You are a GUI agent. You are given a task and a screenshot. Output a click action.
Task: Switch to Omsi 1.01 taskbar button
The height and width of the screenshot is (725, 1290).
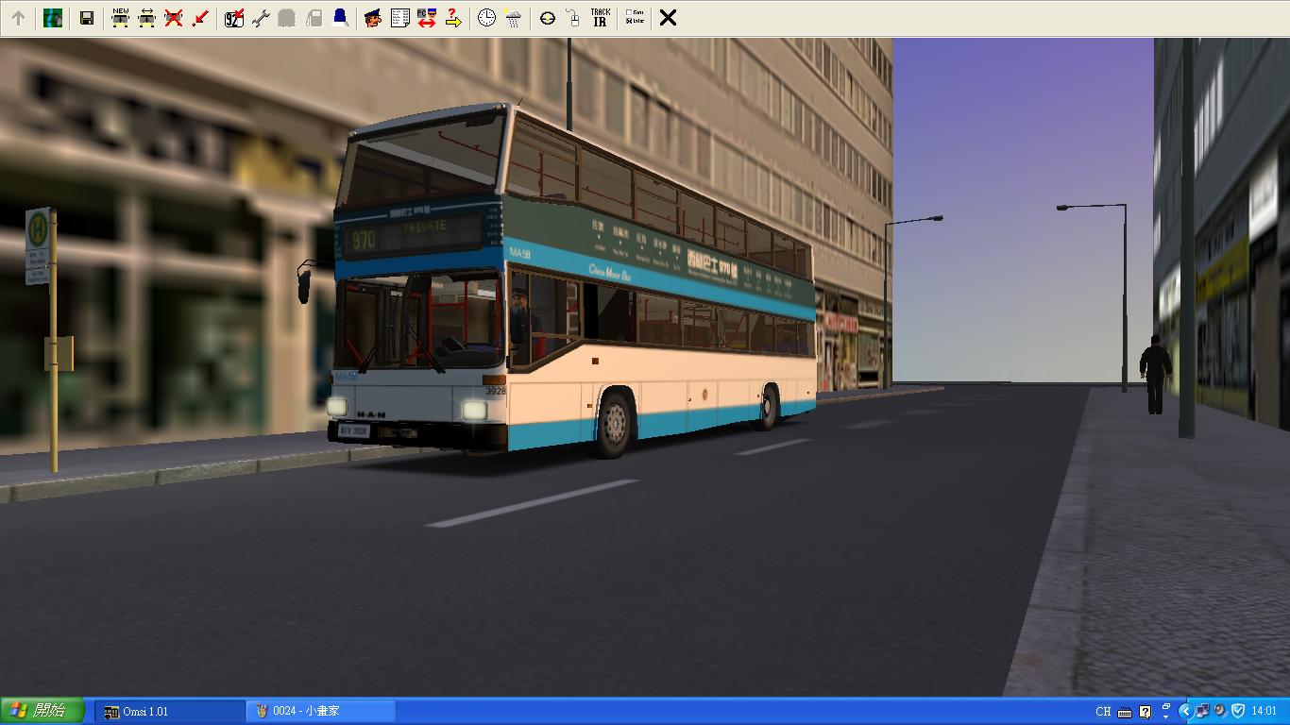tap(170, 712)
